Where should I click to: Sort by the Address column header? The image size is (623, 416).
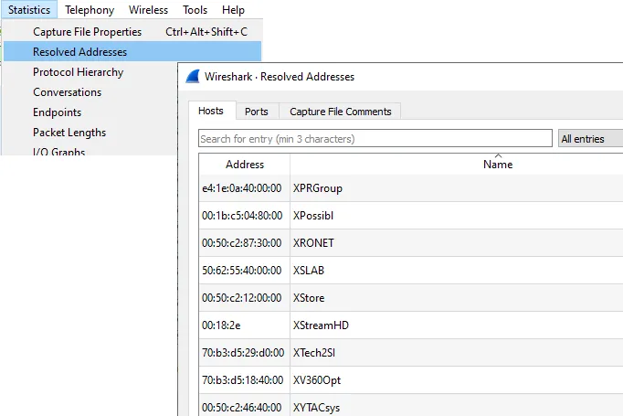[245, 165]
